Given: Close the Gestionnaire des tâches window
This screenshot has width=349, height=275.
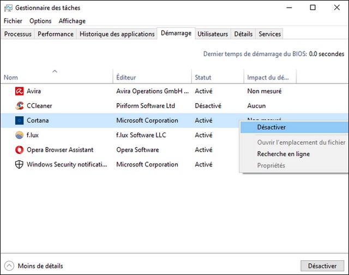Looking at the screenshot, I should pyautogui.click(x=337, y=8).
